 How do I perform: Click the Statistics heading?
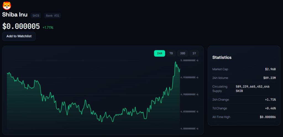[222, 57]
